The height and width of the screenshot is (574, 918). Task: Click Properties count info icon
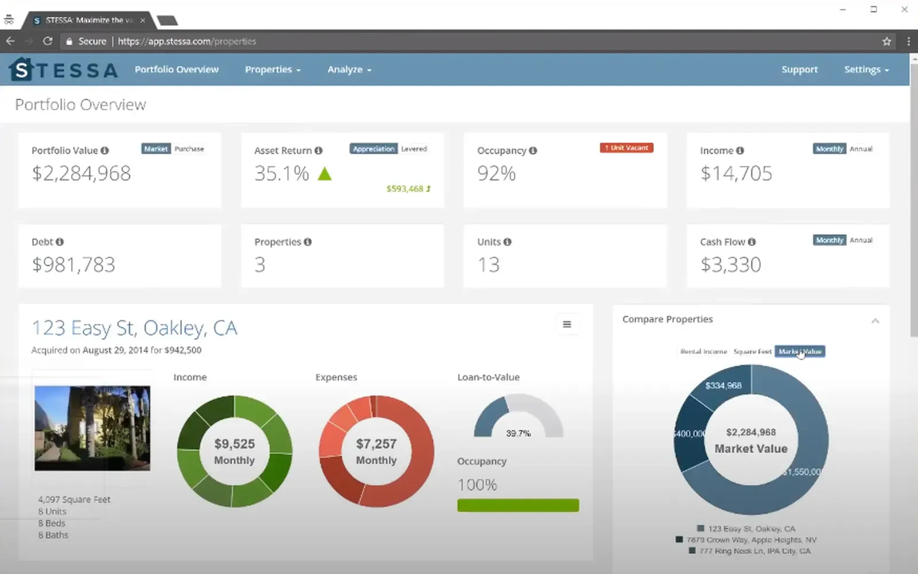coord(308,242)
